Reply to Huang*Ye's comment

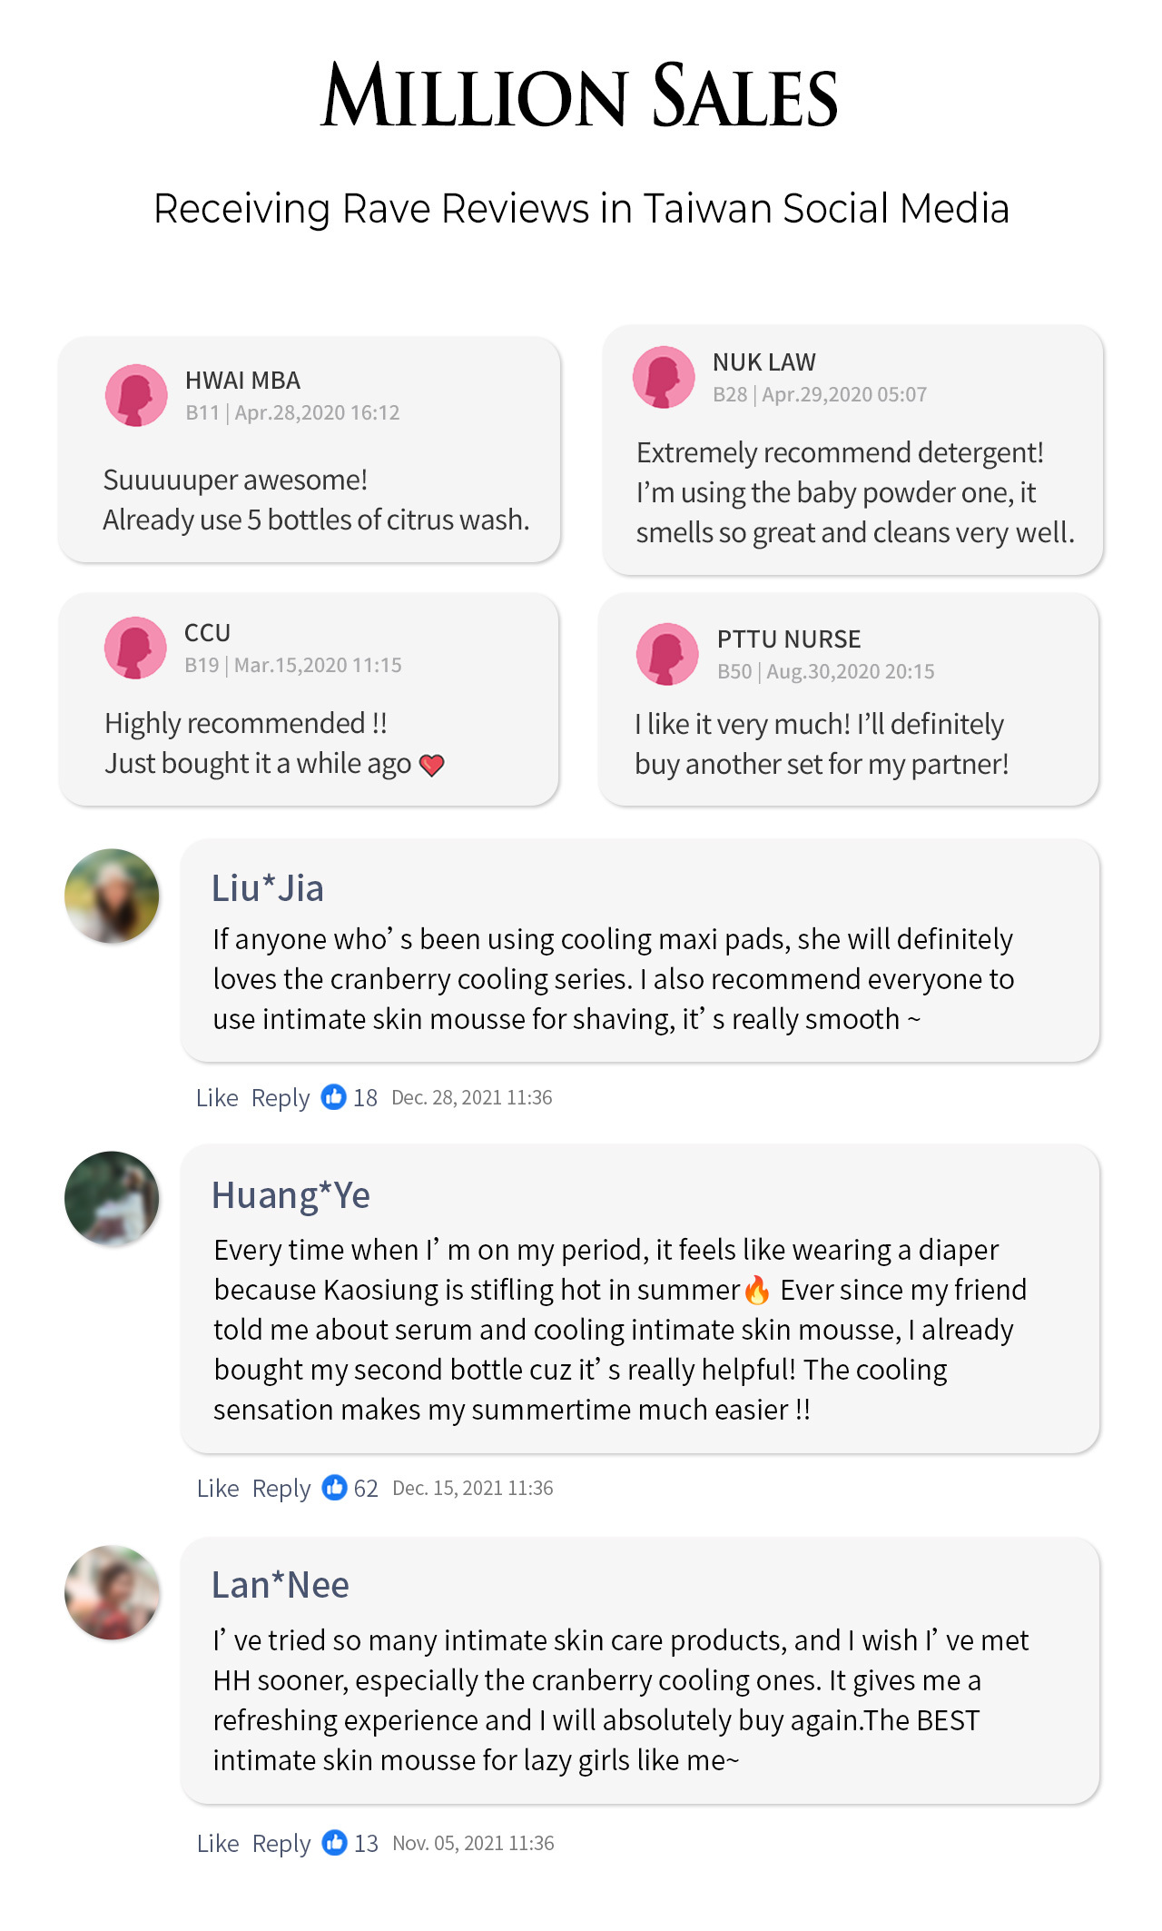pos(281,1489)
